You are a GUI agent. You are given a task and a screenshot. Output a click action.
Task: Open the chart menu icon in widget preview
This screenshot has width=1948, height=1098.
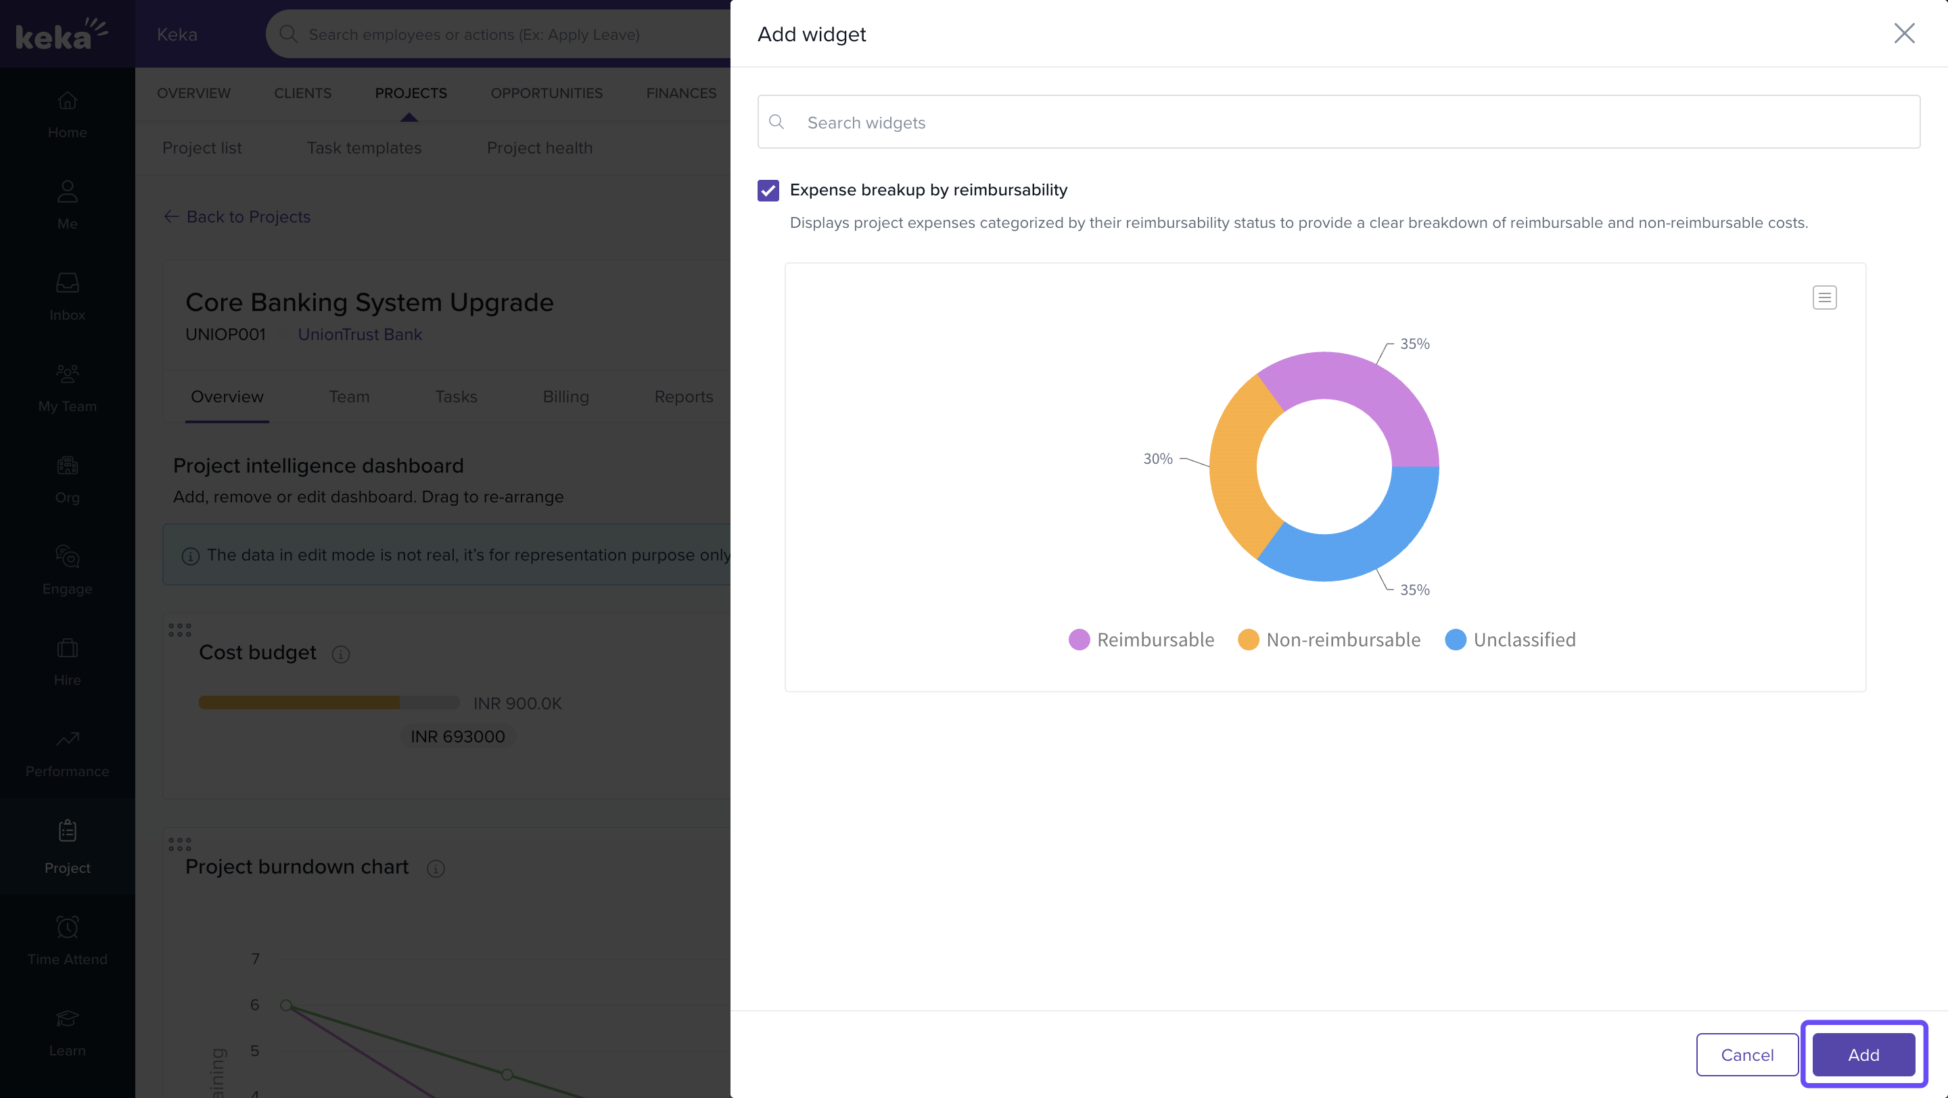point(1824,297)
